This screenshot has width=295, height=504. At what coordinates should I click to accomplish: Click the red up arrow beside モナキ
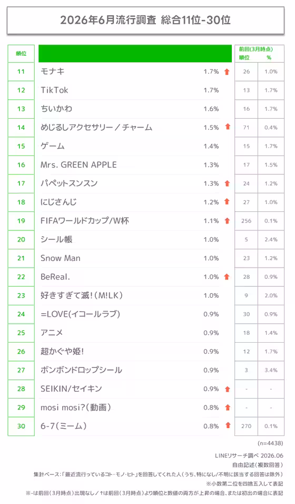227,72
